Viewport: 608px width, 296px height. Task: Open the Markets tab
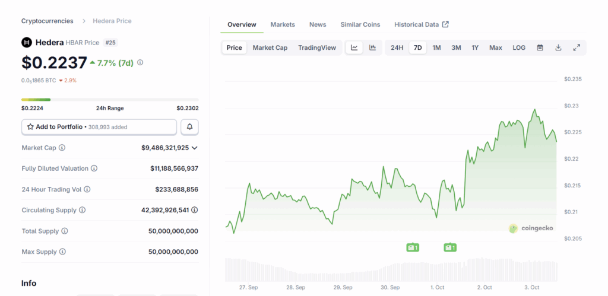coord(283,24)
